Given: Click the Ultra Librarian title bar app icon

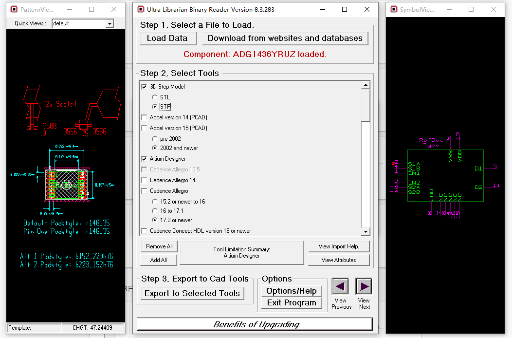Looking at the screenshot, I should (141, 9).
